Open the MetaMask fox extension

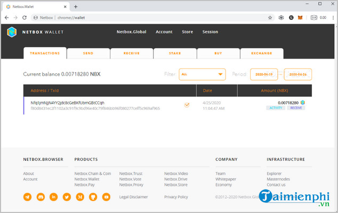coord(300,18)
